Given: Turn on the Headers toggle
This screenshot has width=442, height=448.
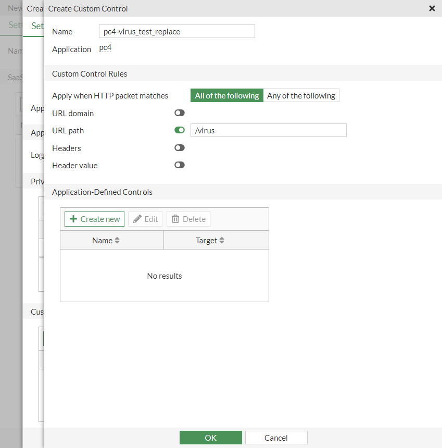Looking at the screenshot, I should pos(179,147).
